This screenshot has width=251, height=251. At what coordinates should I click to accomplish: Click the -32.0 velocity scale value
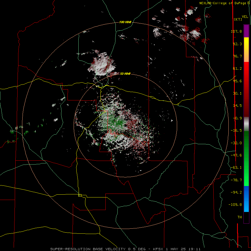[x=236, y=143]
